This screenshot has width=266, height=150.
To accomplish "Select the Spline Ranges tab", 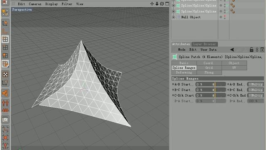I will coord(184,67).
